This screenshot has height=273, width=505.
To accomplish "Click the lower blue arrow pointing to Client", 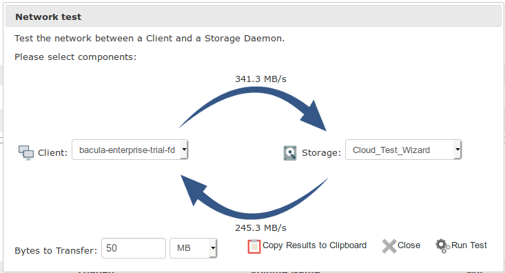I will click(x=254, y=197).
